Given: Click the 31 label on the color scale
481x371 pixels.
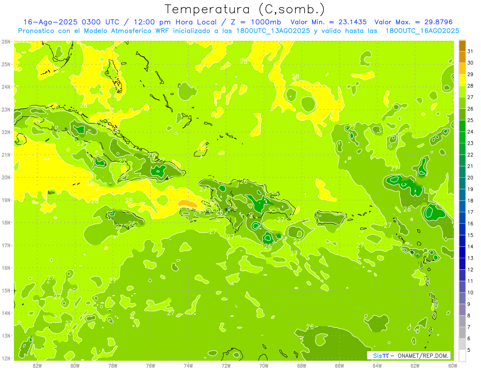Looking at the screenshot, I should tap(470, 51).
